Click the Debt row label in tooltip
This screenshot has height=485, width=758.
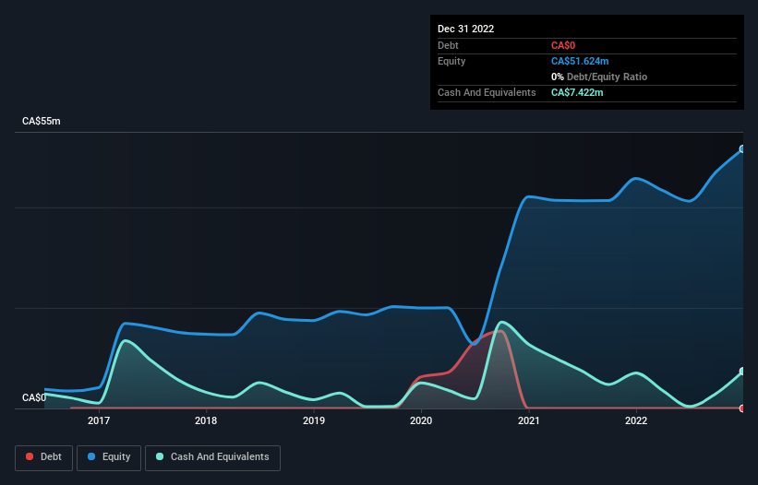tap(448, 45)
